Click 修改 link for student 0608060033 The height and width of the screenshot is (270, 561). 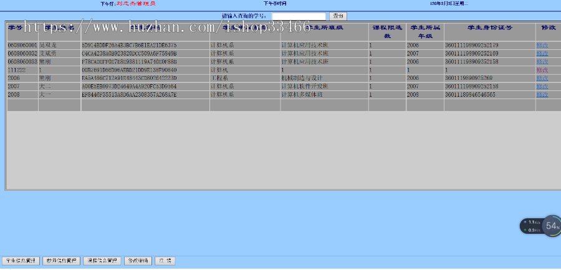tap(542, 62)
